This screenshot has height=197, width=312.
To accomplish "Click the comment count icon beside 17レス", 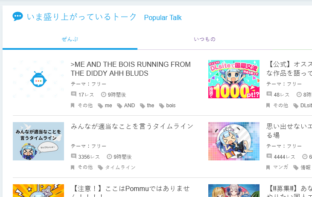I will [73, 94].
